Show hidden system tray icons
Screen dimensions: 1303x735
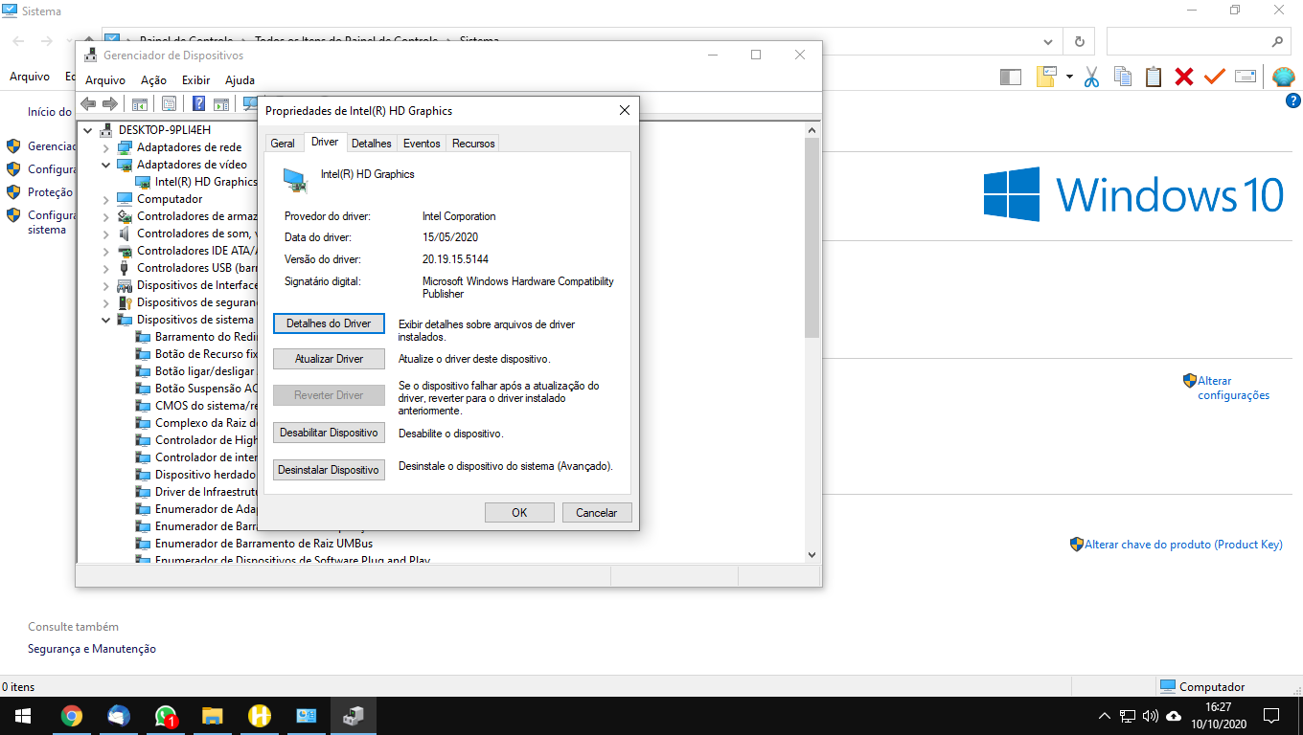coord(1105,716)
